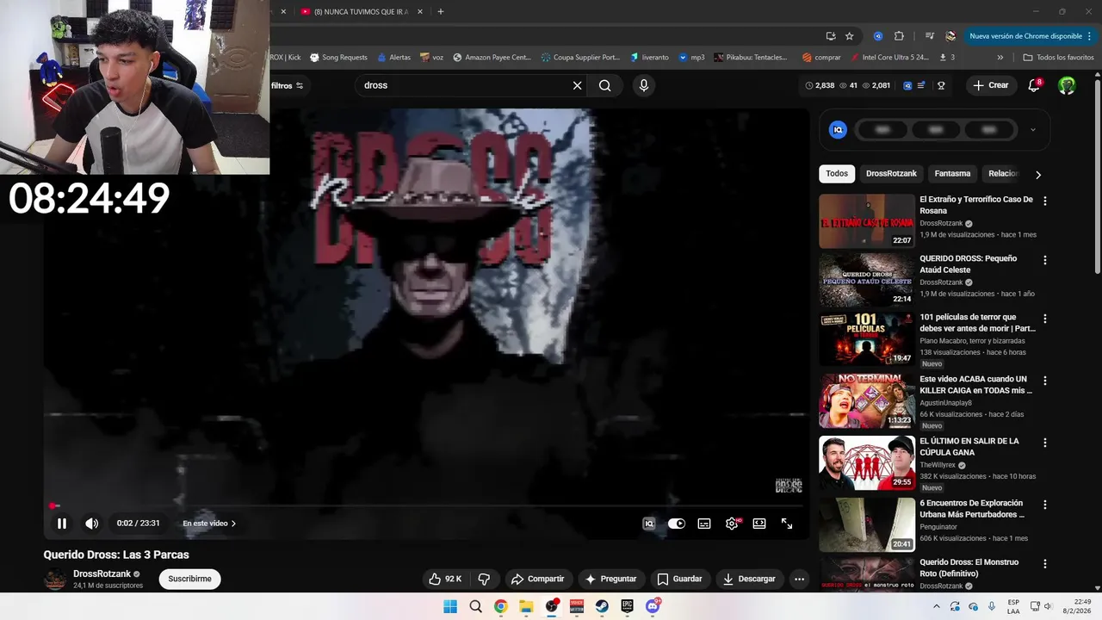Open '101 películas de terror' thumbnail

point(867,338)
